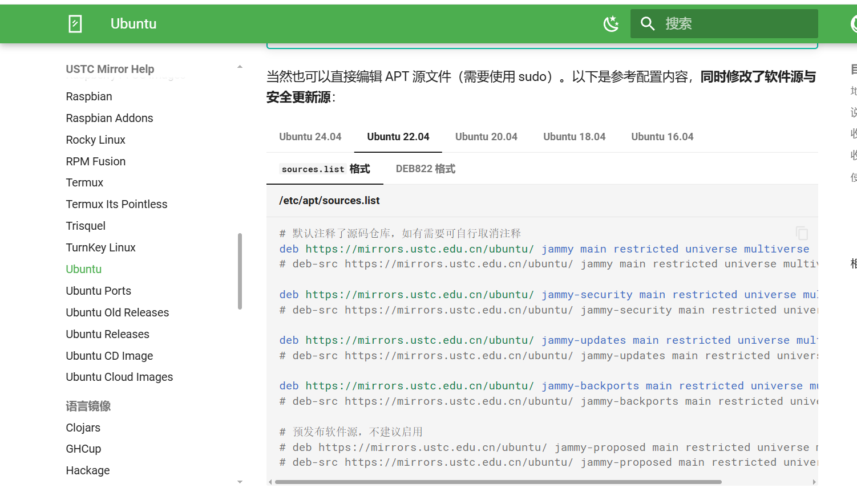Toggle the dark mode moon icon
Viewport: 857px width, 488px height.
pos(611,24)
